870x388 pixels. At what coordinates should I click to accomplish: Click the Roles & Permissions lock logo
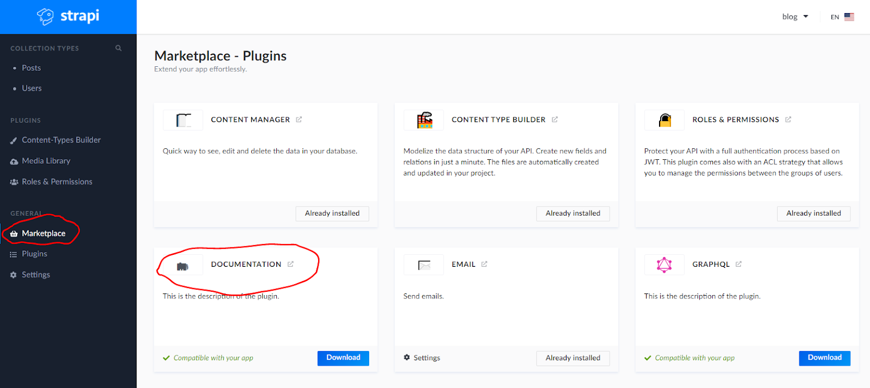tap(664, 120)
